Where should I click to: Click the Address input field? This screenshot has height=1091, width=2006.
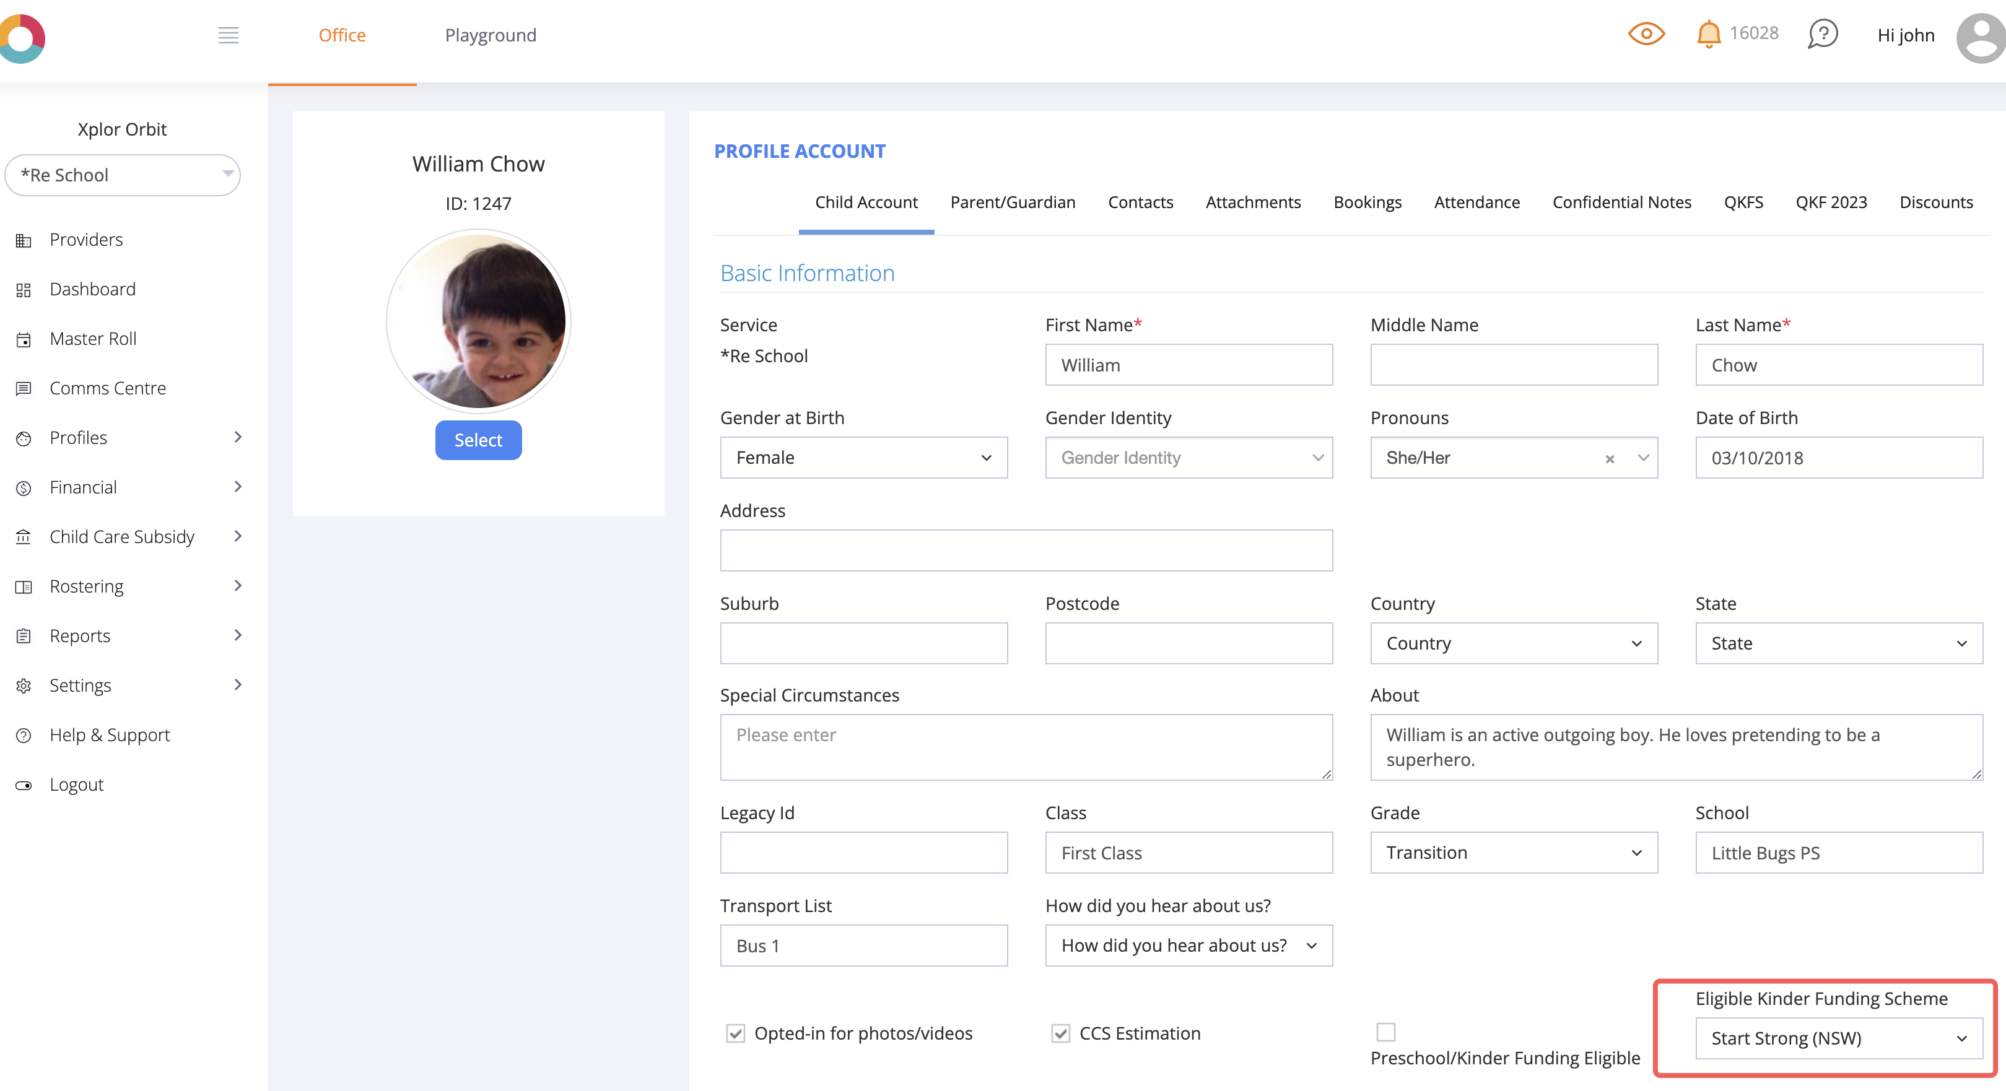[x=1026, y=550]
